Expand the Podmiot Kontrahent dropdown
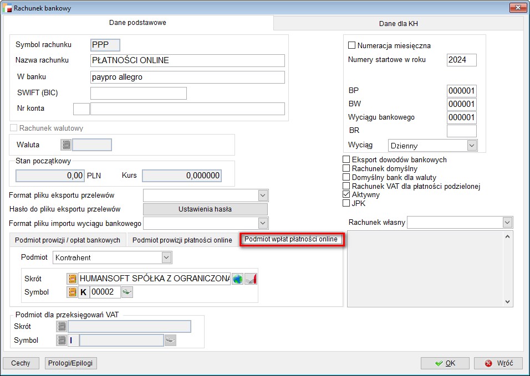530x376 pixels. [166, 257]
